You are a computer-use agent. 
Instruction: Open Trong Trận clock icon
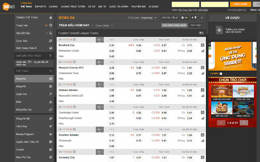50,25
